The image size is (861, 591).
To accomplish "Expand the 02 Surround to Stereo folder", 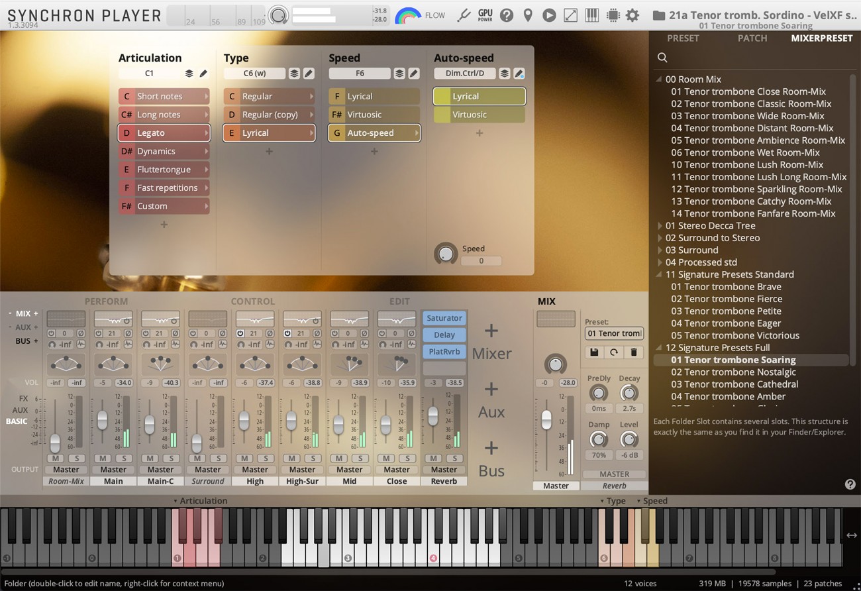I will (660, 238).
